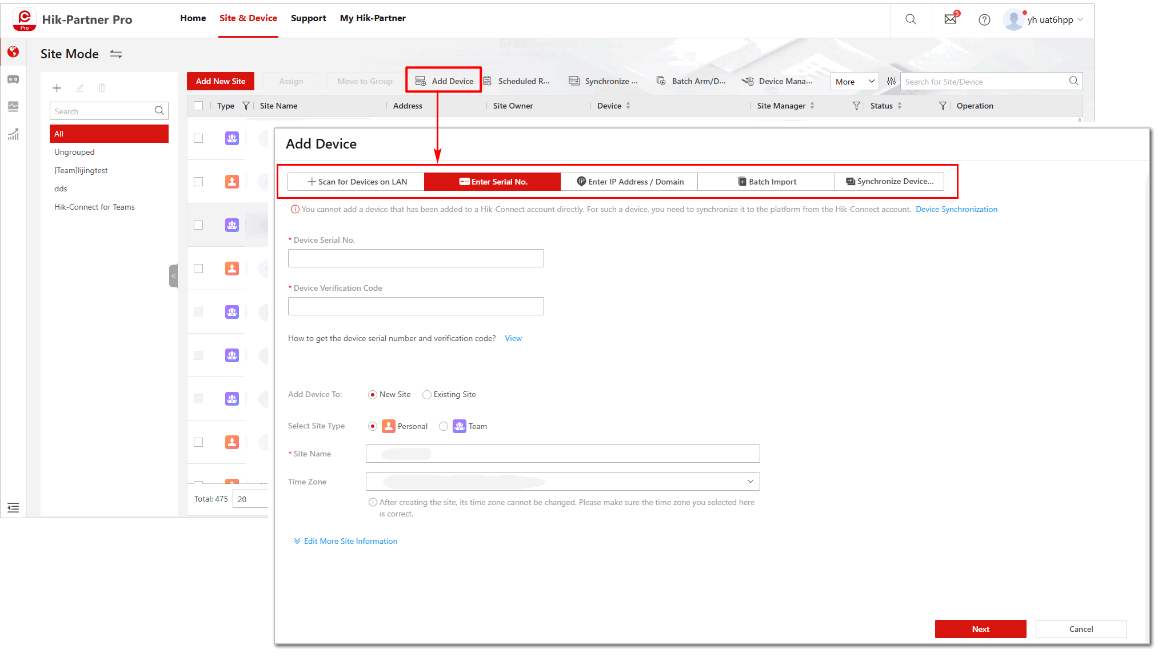Filter by Type using funnel icon
The height and width of the screenshot is (657, 1162).
[x=246, y=106]
